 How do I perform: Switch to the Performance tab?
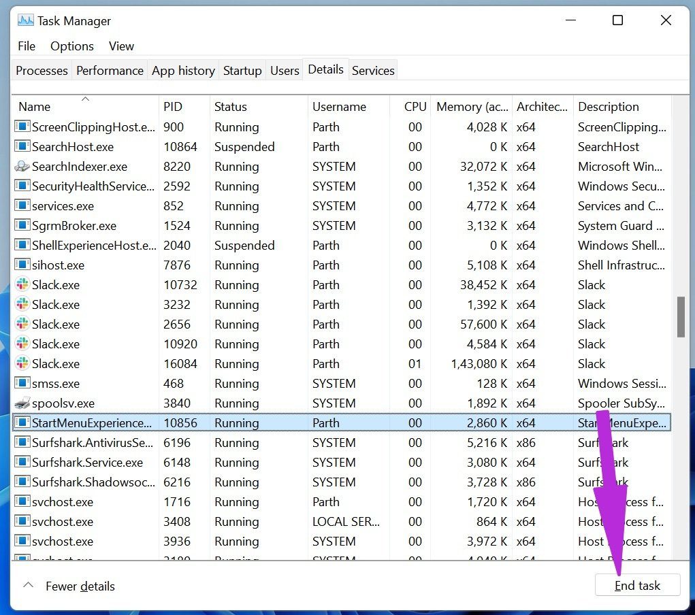pos(110,71)
